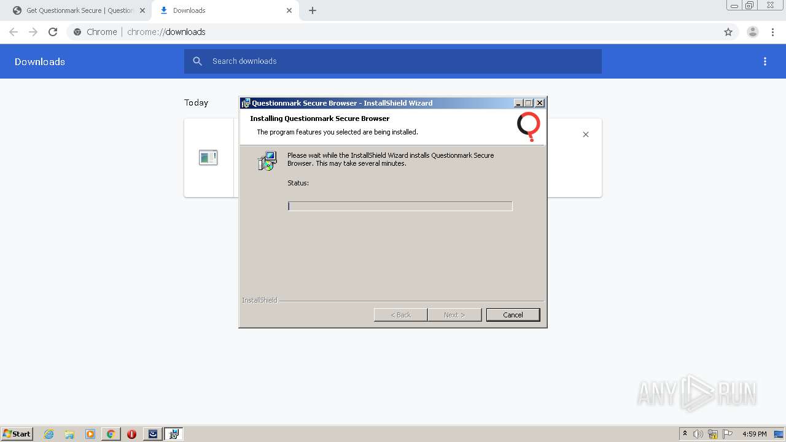Click the search magnifier icon
The image size is (786, 442).
(197, 61)
